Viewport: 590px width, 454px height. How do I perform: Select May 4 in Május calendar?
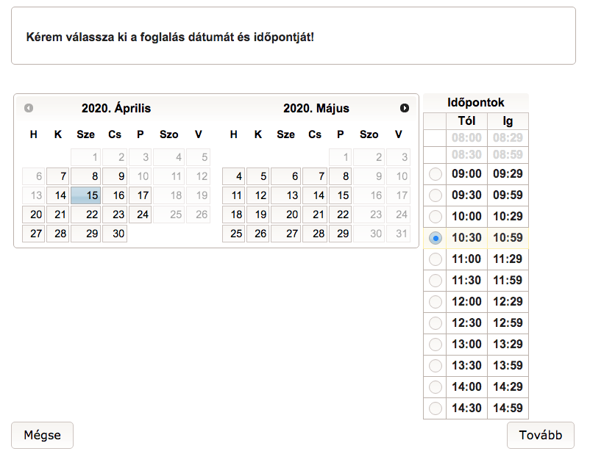(x=234, y=176)
